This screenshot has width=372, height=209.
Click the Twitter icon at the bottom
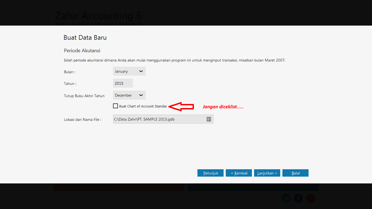[x=286, y=198]
